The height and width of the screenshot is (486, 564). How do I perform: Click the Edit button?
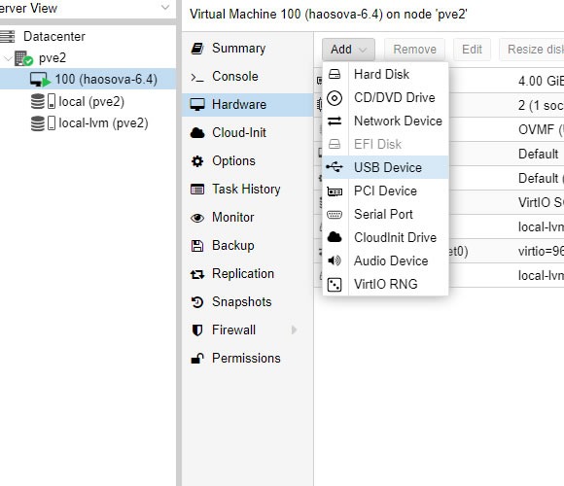(x=472, y=50)
